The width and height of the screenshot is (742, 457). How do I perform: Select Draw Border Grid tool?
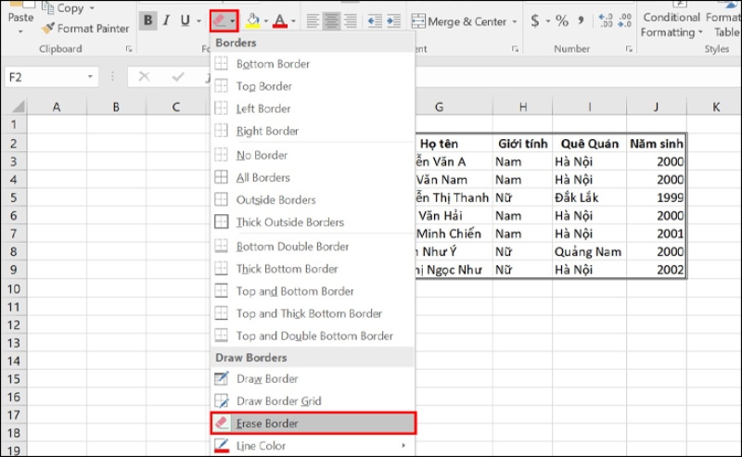point(313,400)
